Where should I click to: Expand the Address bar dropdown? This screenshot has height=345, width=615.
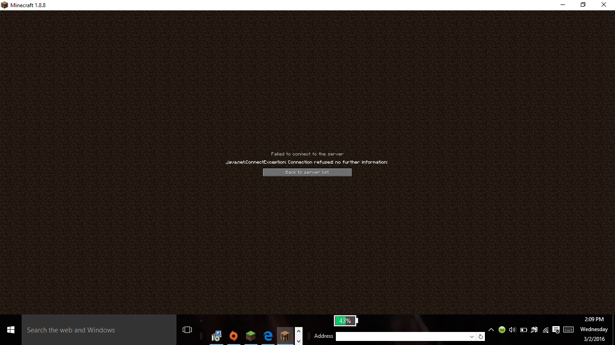[x=472, y=336]
